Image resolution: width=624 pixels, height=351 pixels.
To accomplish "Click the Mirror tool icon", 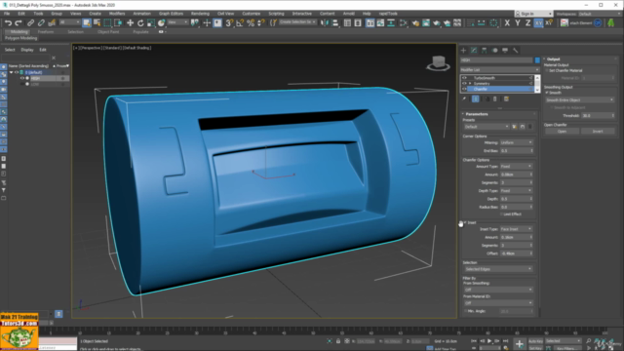I will coord(325,23).
